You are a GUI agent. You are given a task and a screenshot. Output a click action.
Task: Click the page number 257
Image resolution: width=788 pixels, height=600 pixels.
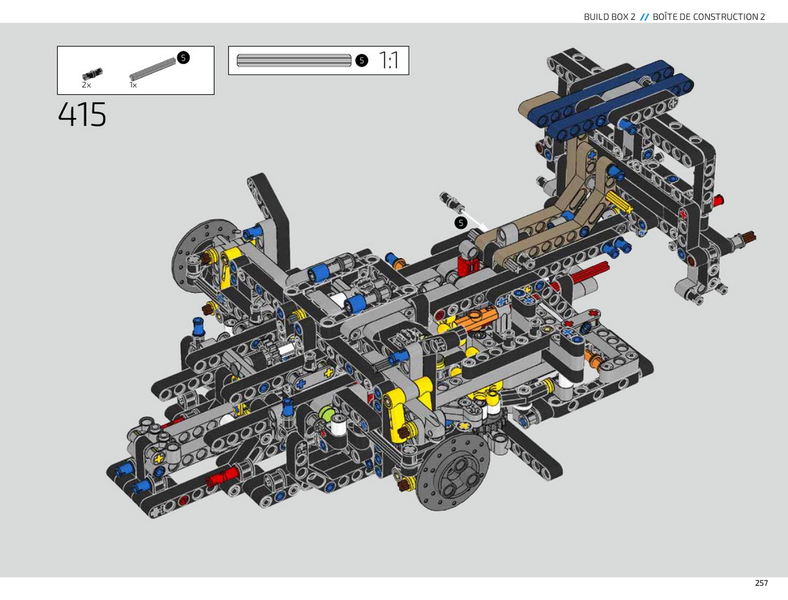pyautogui.click(x=762, y=583)
